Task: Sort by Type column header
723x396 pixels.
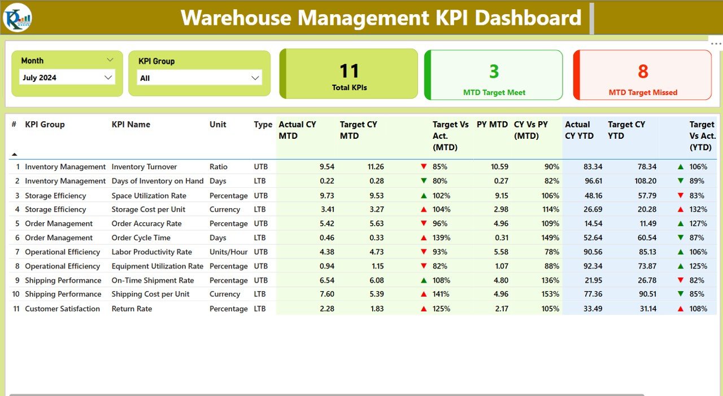Action: point(263,125)
